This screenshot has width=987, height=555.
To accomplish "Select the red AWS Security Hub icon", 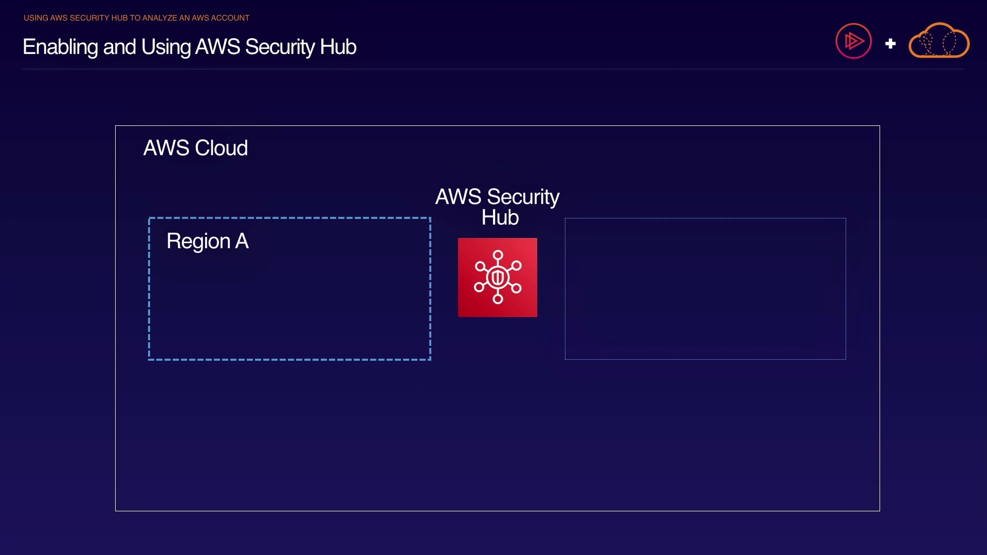I will (x=497, y=277).
